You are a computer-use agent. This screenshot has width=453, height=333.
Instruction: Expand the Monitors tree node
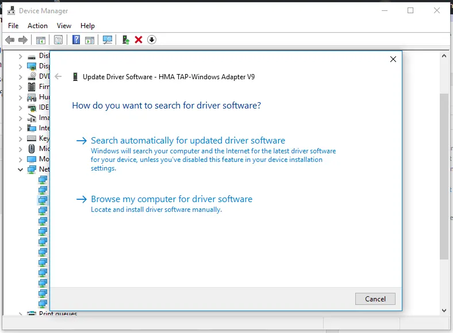coord(20,160)
